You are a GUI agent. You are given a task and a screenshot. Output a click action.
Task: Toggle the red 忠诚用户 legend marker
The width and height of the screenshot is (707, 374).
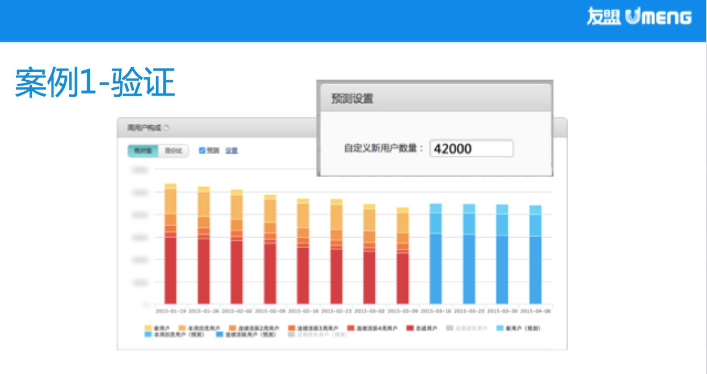click(410, 328)
